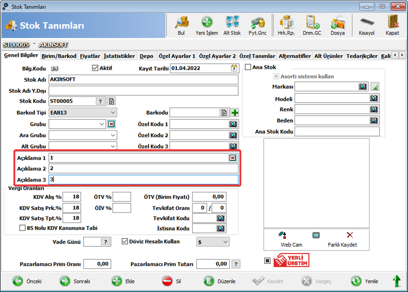Click the icon in Açıklama 1 field
The height and width of the screenshot is (292, 408).
click(x=232, y=158)
